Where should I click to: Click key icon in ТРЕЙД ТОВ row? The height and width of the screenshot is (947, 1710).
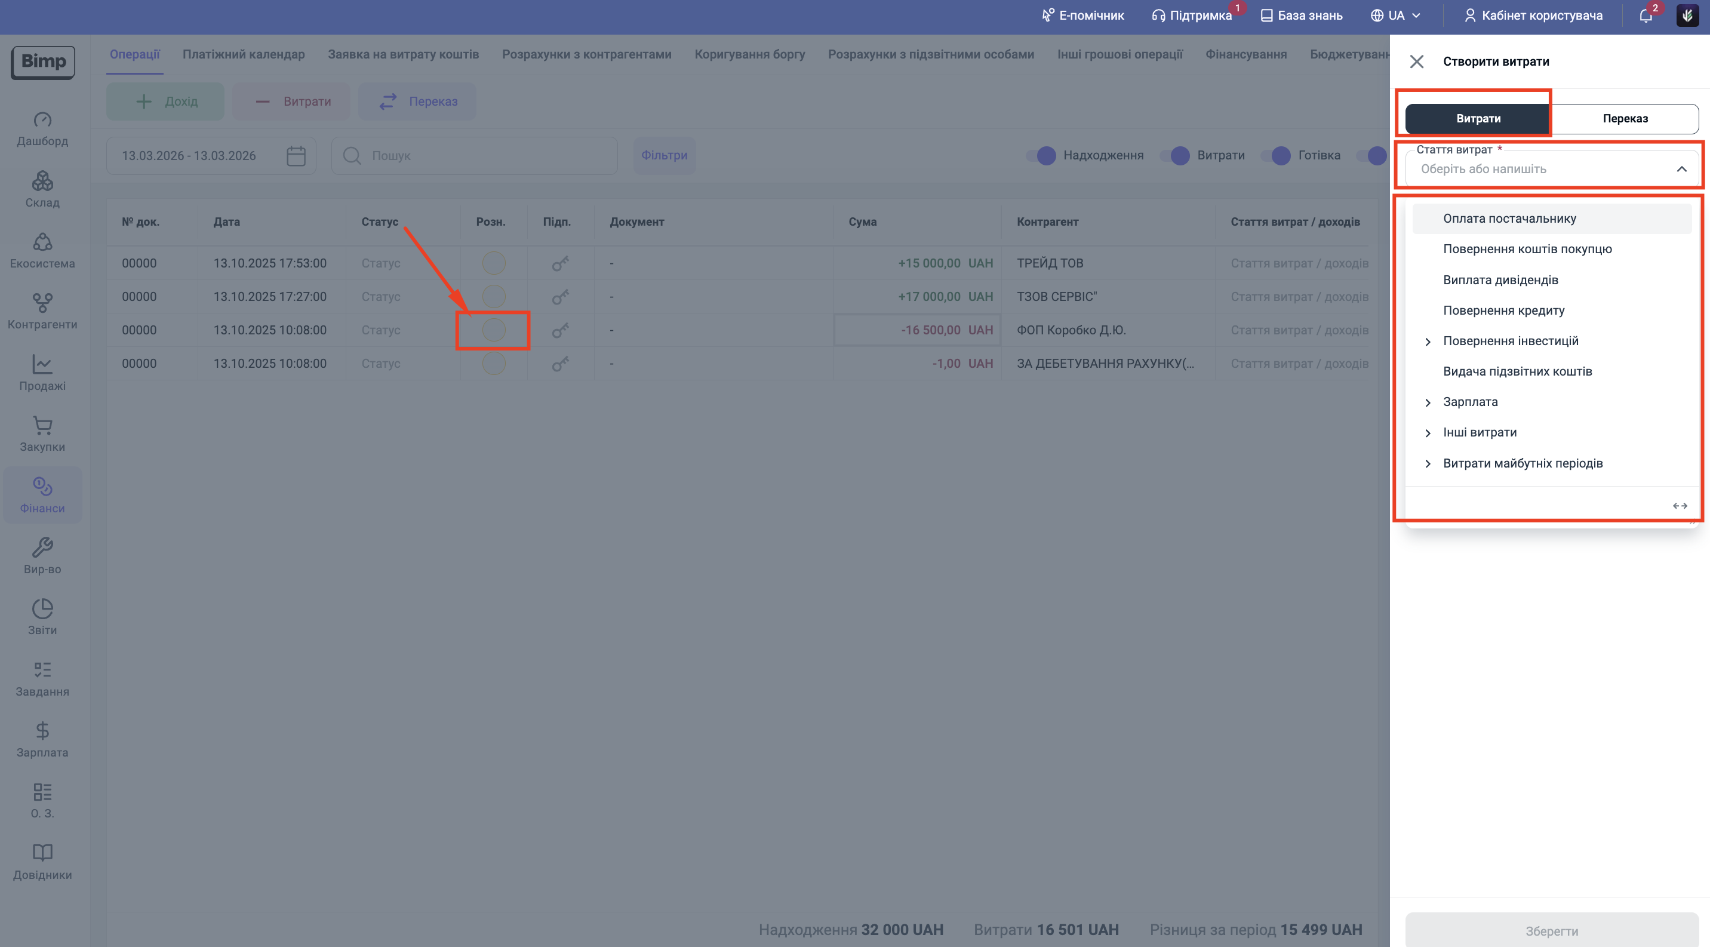560,263
